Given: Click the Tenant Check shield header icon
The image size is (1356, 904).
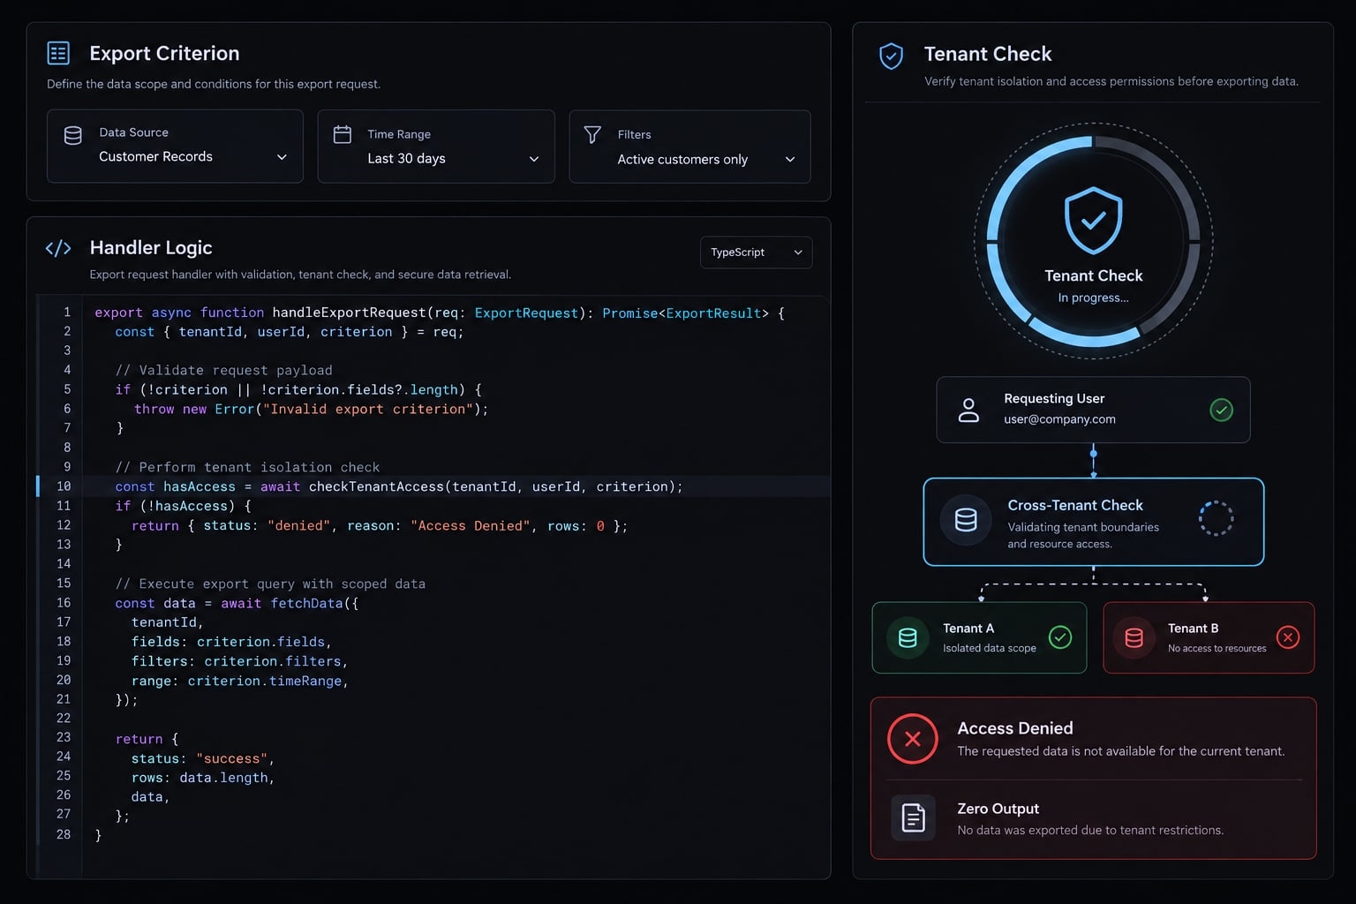Looking at the screenshot, I should pyautogui.click(x=891, y=56).
